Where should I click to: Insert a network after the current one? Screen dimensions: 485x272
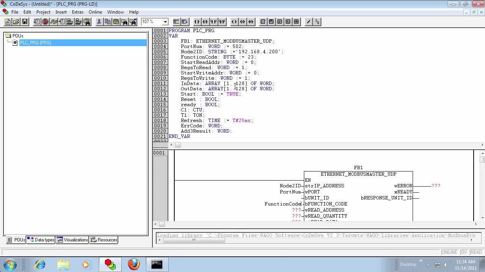click(x=185, y=22)
